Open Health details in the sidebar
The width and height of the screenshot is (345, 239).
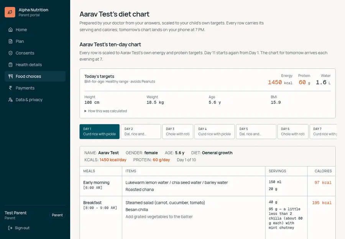pos(35,65)
